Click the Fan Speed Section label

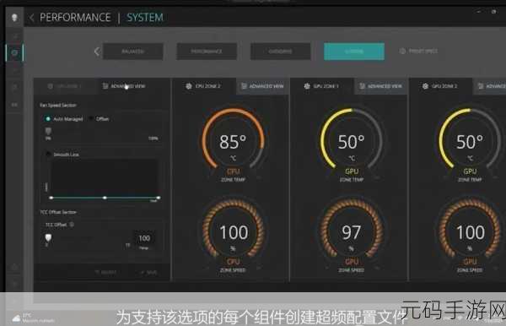tap(58, 105)
